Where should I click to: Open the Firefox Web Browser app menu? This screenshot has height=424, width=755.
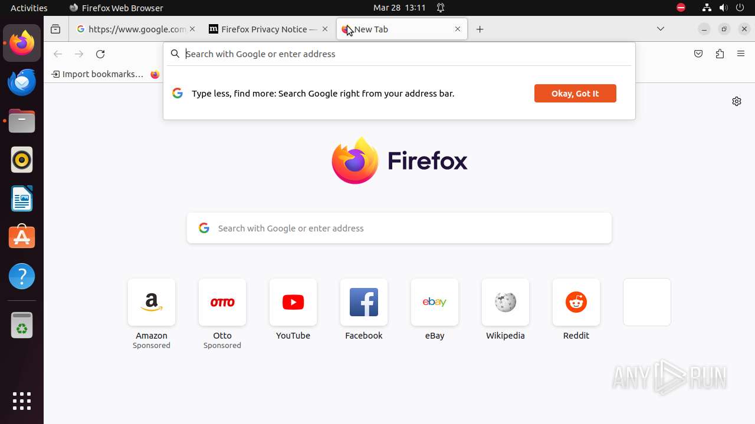point(116,8)
